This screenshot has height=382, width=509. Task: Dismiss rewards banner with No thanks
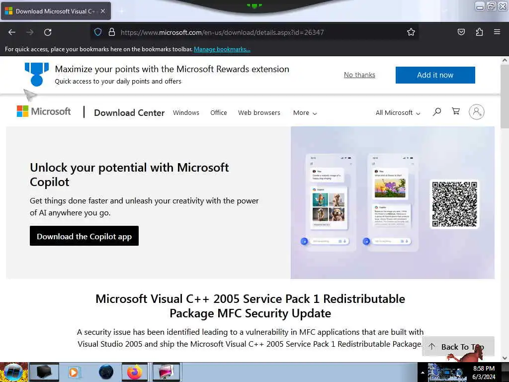tap(359, 75)
